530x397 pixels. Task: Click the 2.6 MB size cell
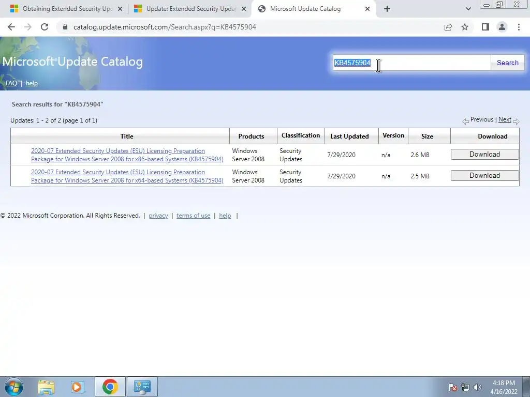point(420,155)
